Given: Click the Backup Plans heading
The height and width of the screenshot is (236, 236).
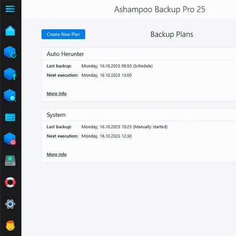Looking at the screenshot, I should click(172, 34).
